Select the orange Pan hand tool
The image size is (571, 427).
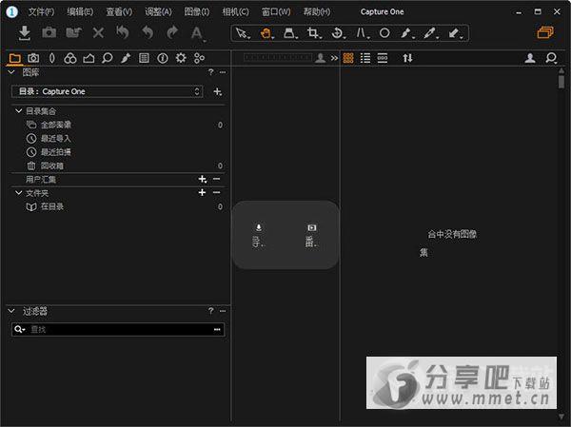tap(266, 33)
